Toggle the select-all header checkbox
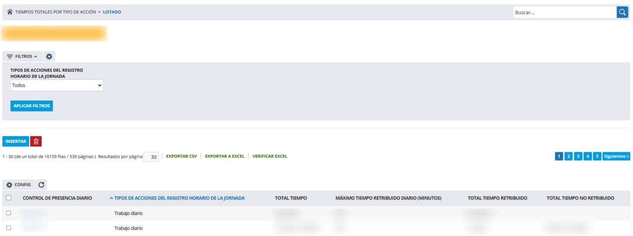The width and height of the screenshot is (633, 236). 9,198
